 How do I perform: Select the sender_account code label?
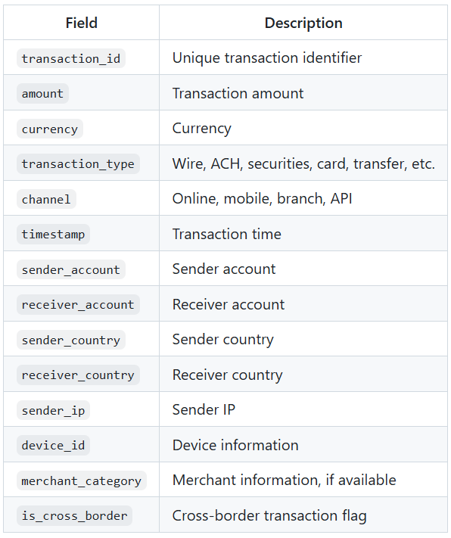(x=71, y=269)
